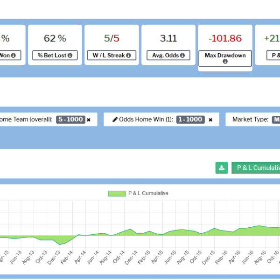
Task: Open info icon on W / L Streak
Action: [129, 56]
